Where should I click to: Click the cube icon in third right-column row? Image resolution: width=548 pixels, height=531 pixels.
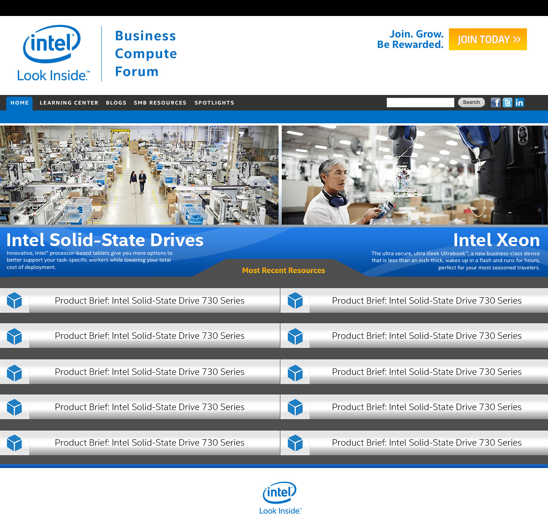pyautogui.click(x=295, y=372)
